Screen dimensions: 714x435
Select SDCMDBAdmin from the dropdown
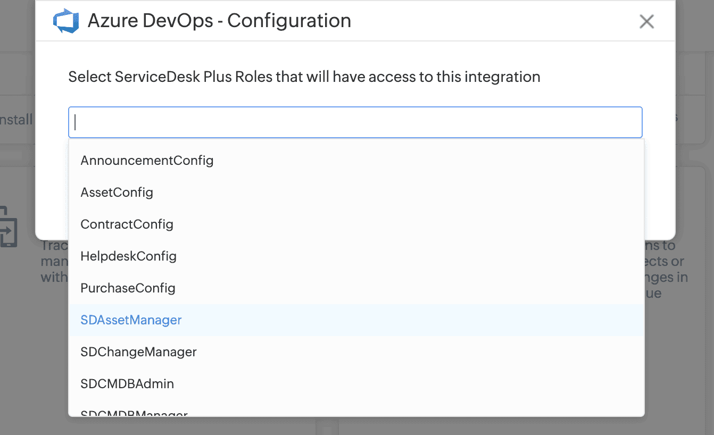click(x=127, y=383)
